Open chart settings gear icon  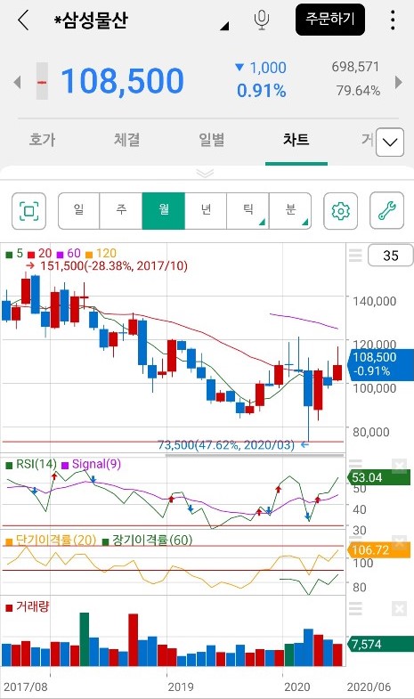(x=340, y=211)
